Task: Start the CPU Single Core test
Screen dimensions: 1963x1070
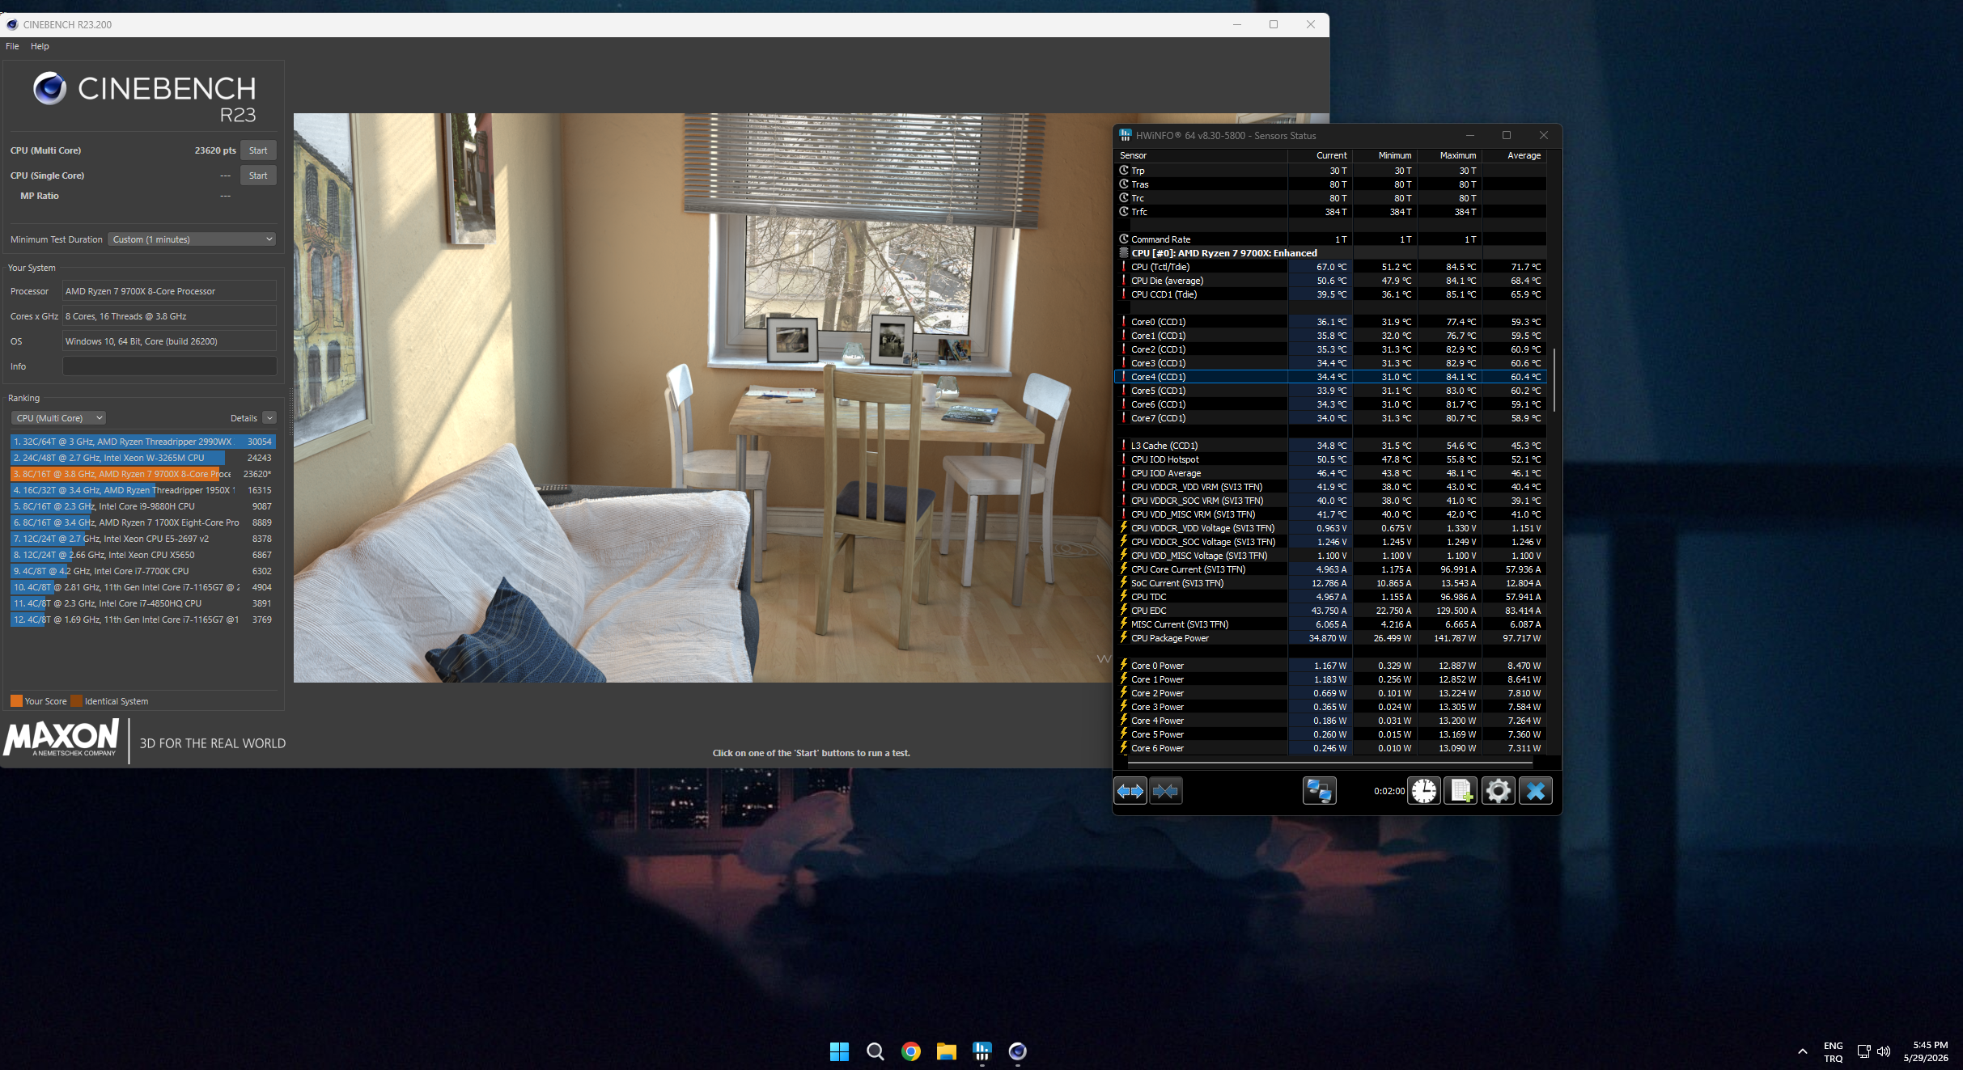Action: 258,176
